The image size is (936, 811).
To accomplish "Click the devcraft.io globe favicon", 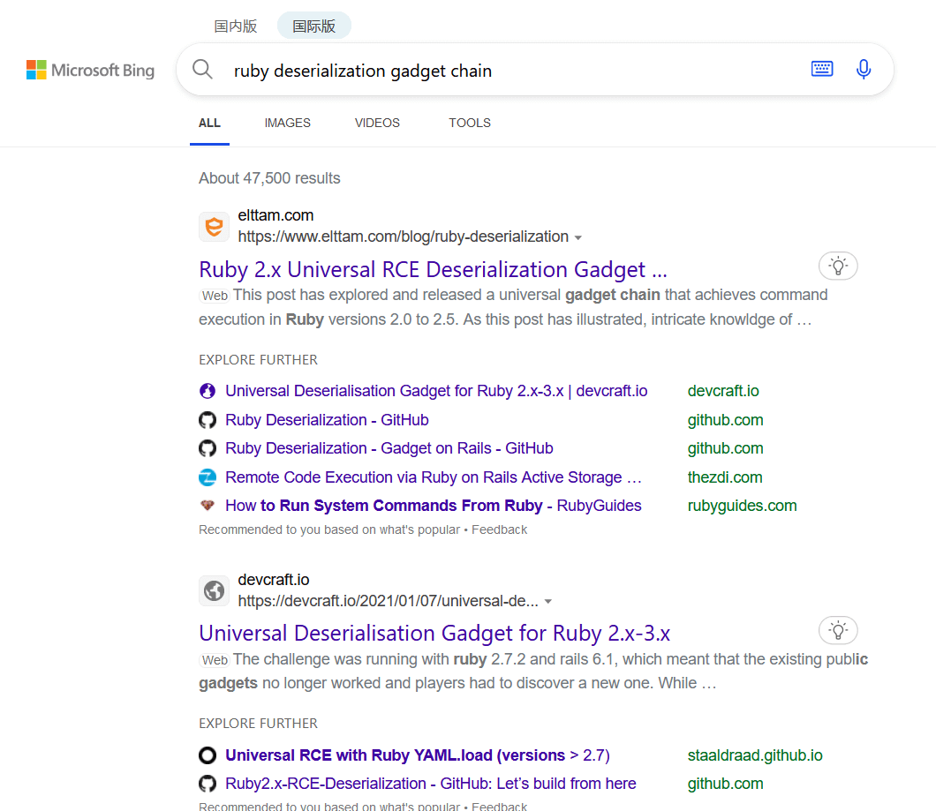I will 214,590.
